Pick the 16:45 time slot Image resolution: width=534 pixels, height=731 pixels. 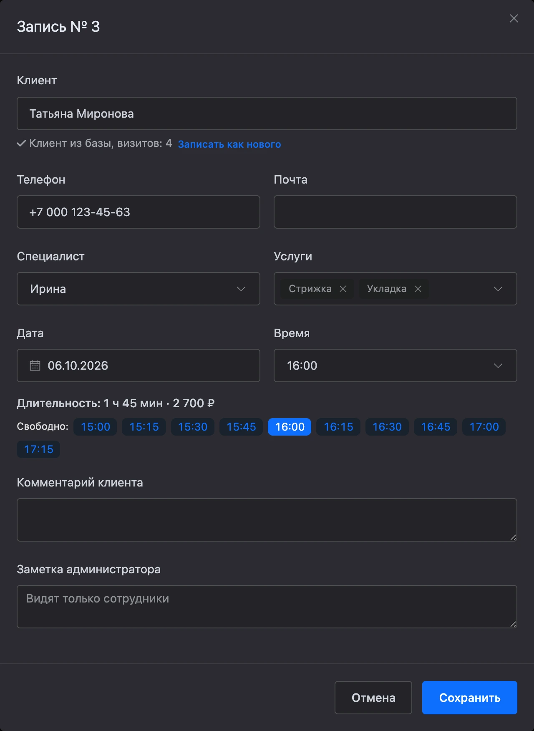[436, 427]
